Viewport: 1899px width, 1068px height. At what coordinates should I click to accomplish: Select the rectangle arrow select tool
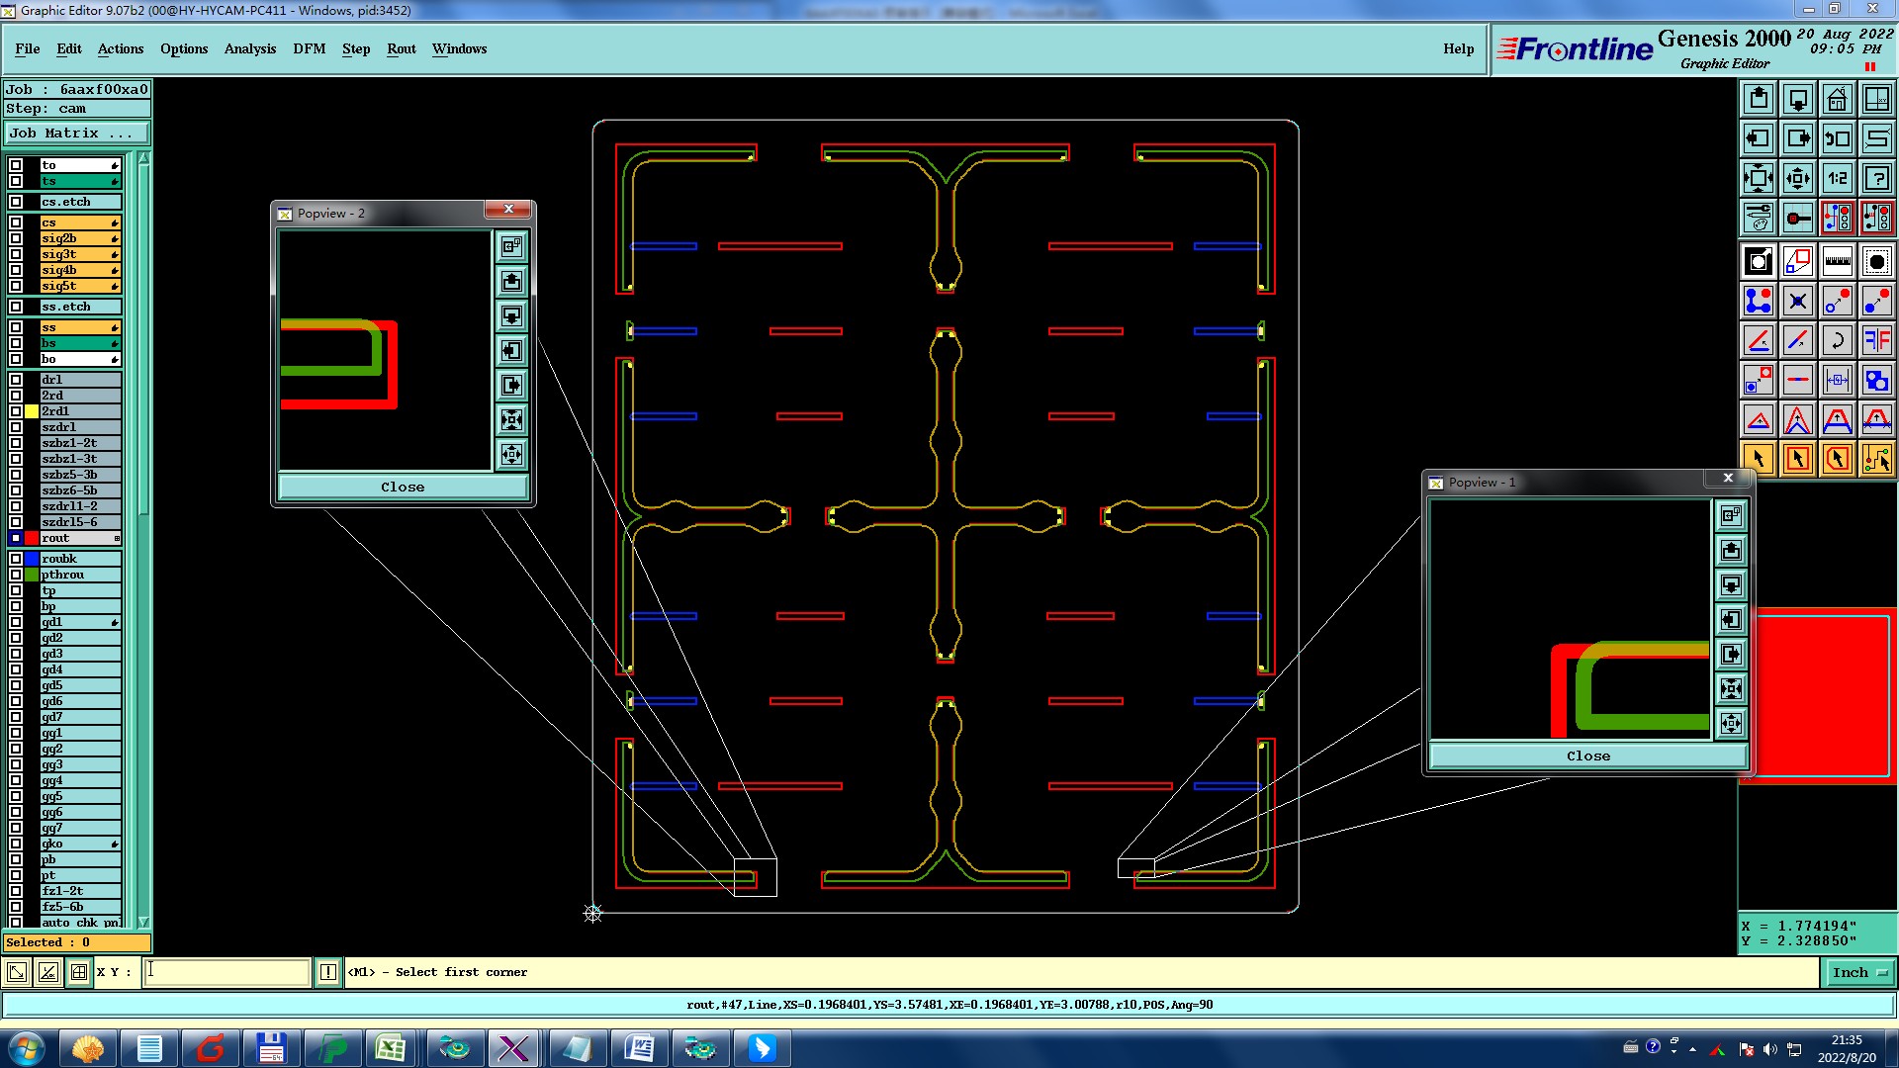pos(1798,459)
